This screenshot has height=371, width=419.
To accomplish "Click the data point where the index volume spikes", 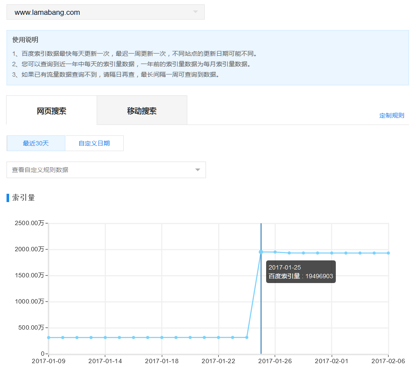I will coord(261,252).
